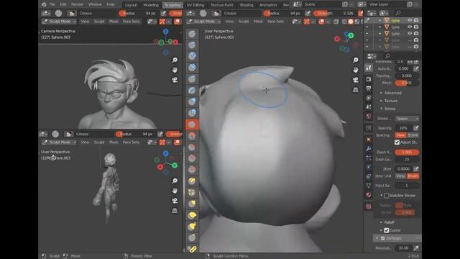Switch to the Layout workspace tab
This screenshot has width=460, height=259.
pos(131,5)
